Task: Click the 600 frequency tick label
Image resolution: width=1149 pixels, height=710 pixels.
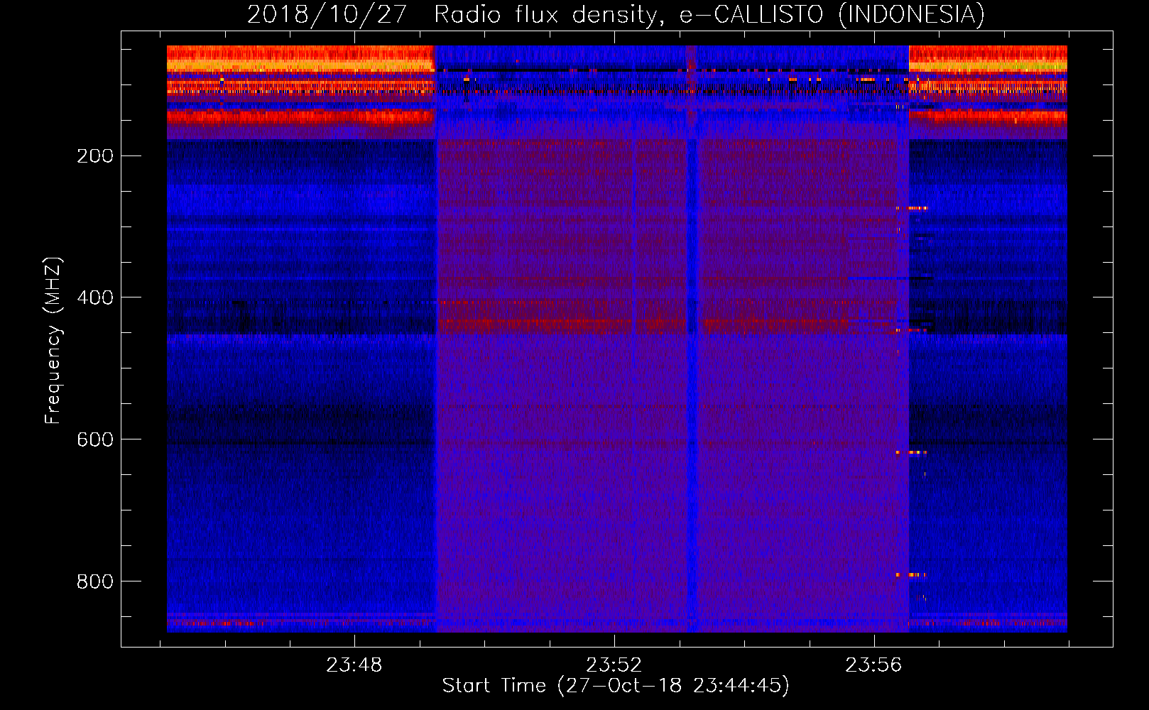Action: click(95, 439)
